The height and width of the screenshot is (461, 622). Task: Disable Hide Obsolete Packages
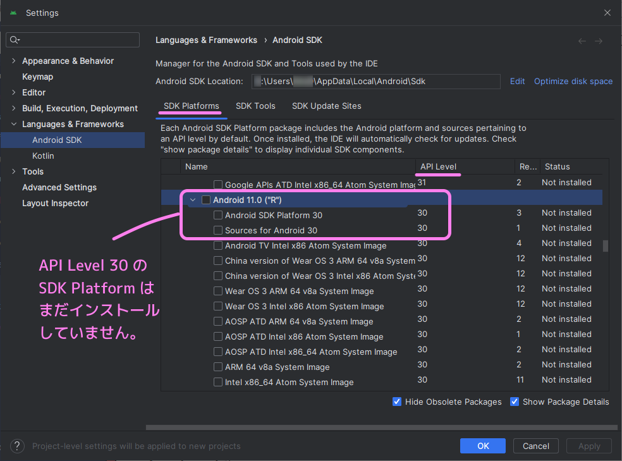pyautogui.click(x=397, y=402)
